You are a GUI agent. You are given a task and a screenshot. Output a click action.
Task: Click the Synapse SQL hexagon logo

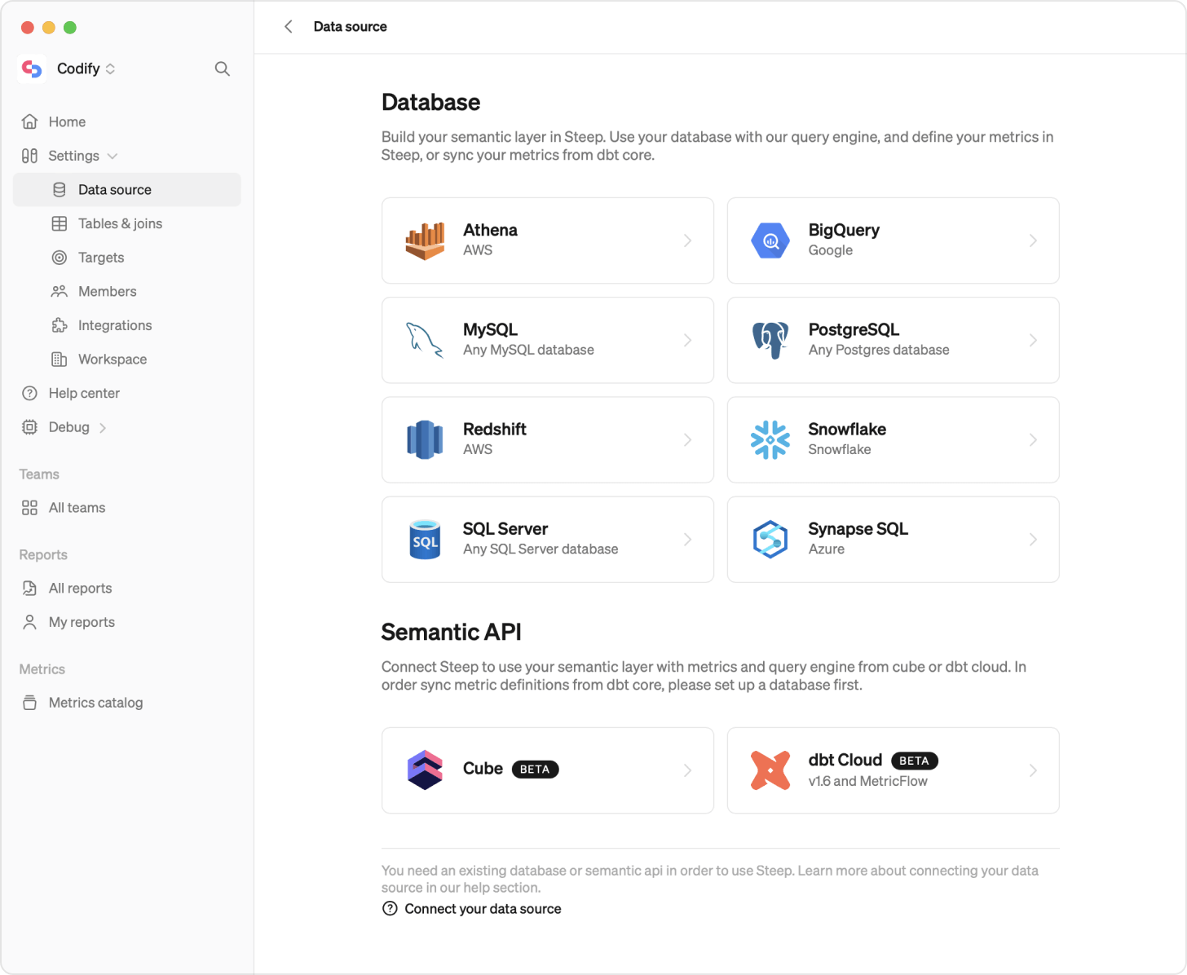[x=770, y=540]
